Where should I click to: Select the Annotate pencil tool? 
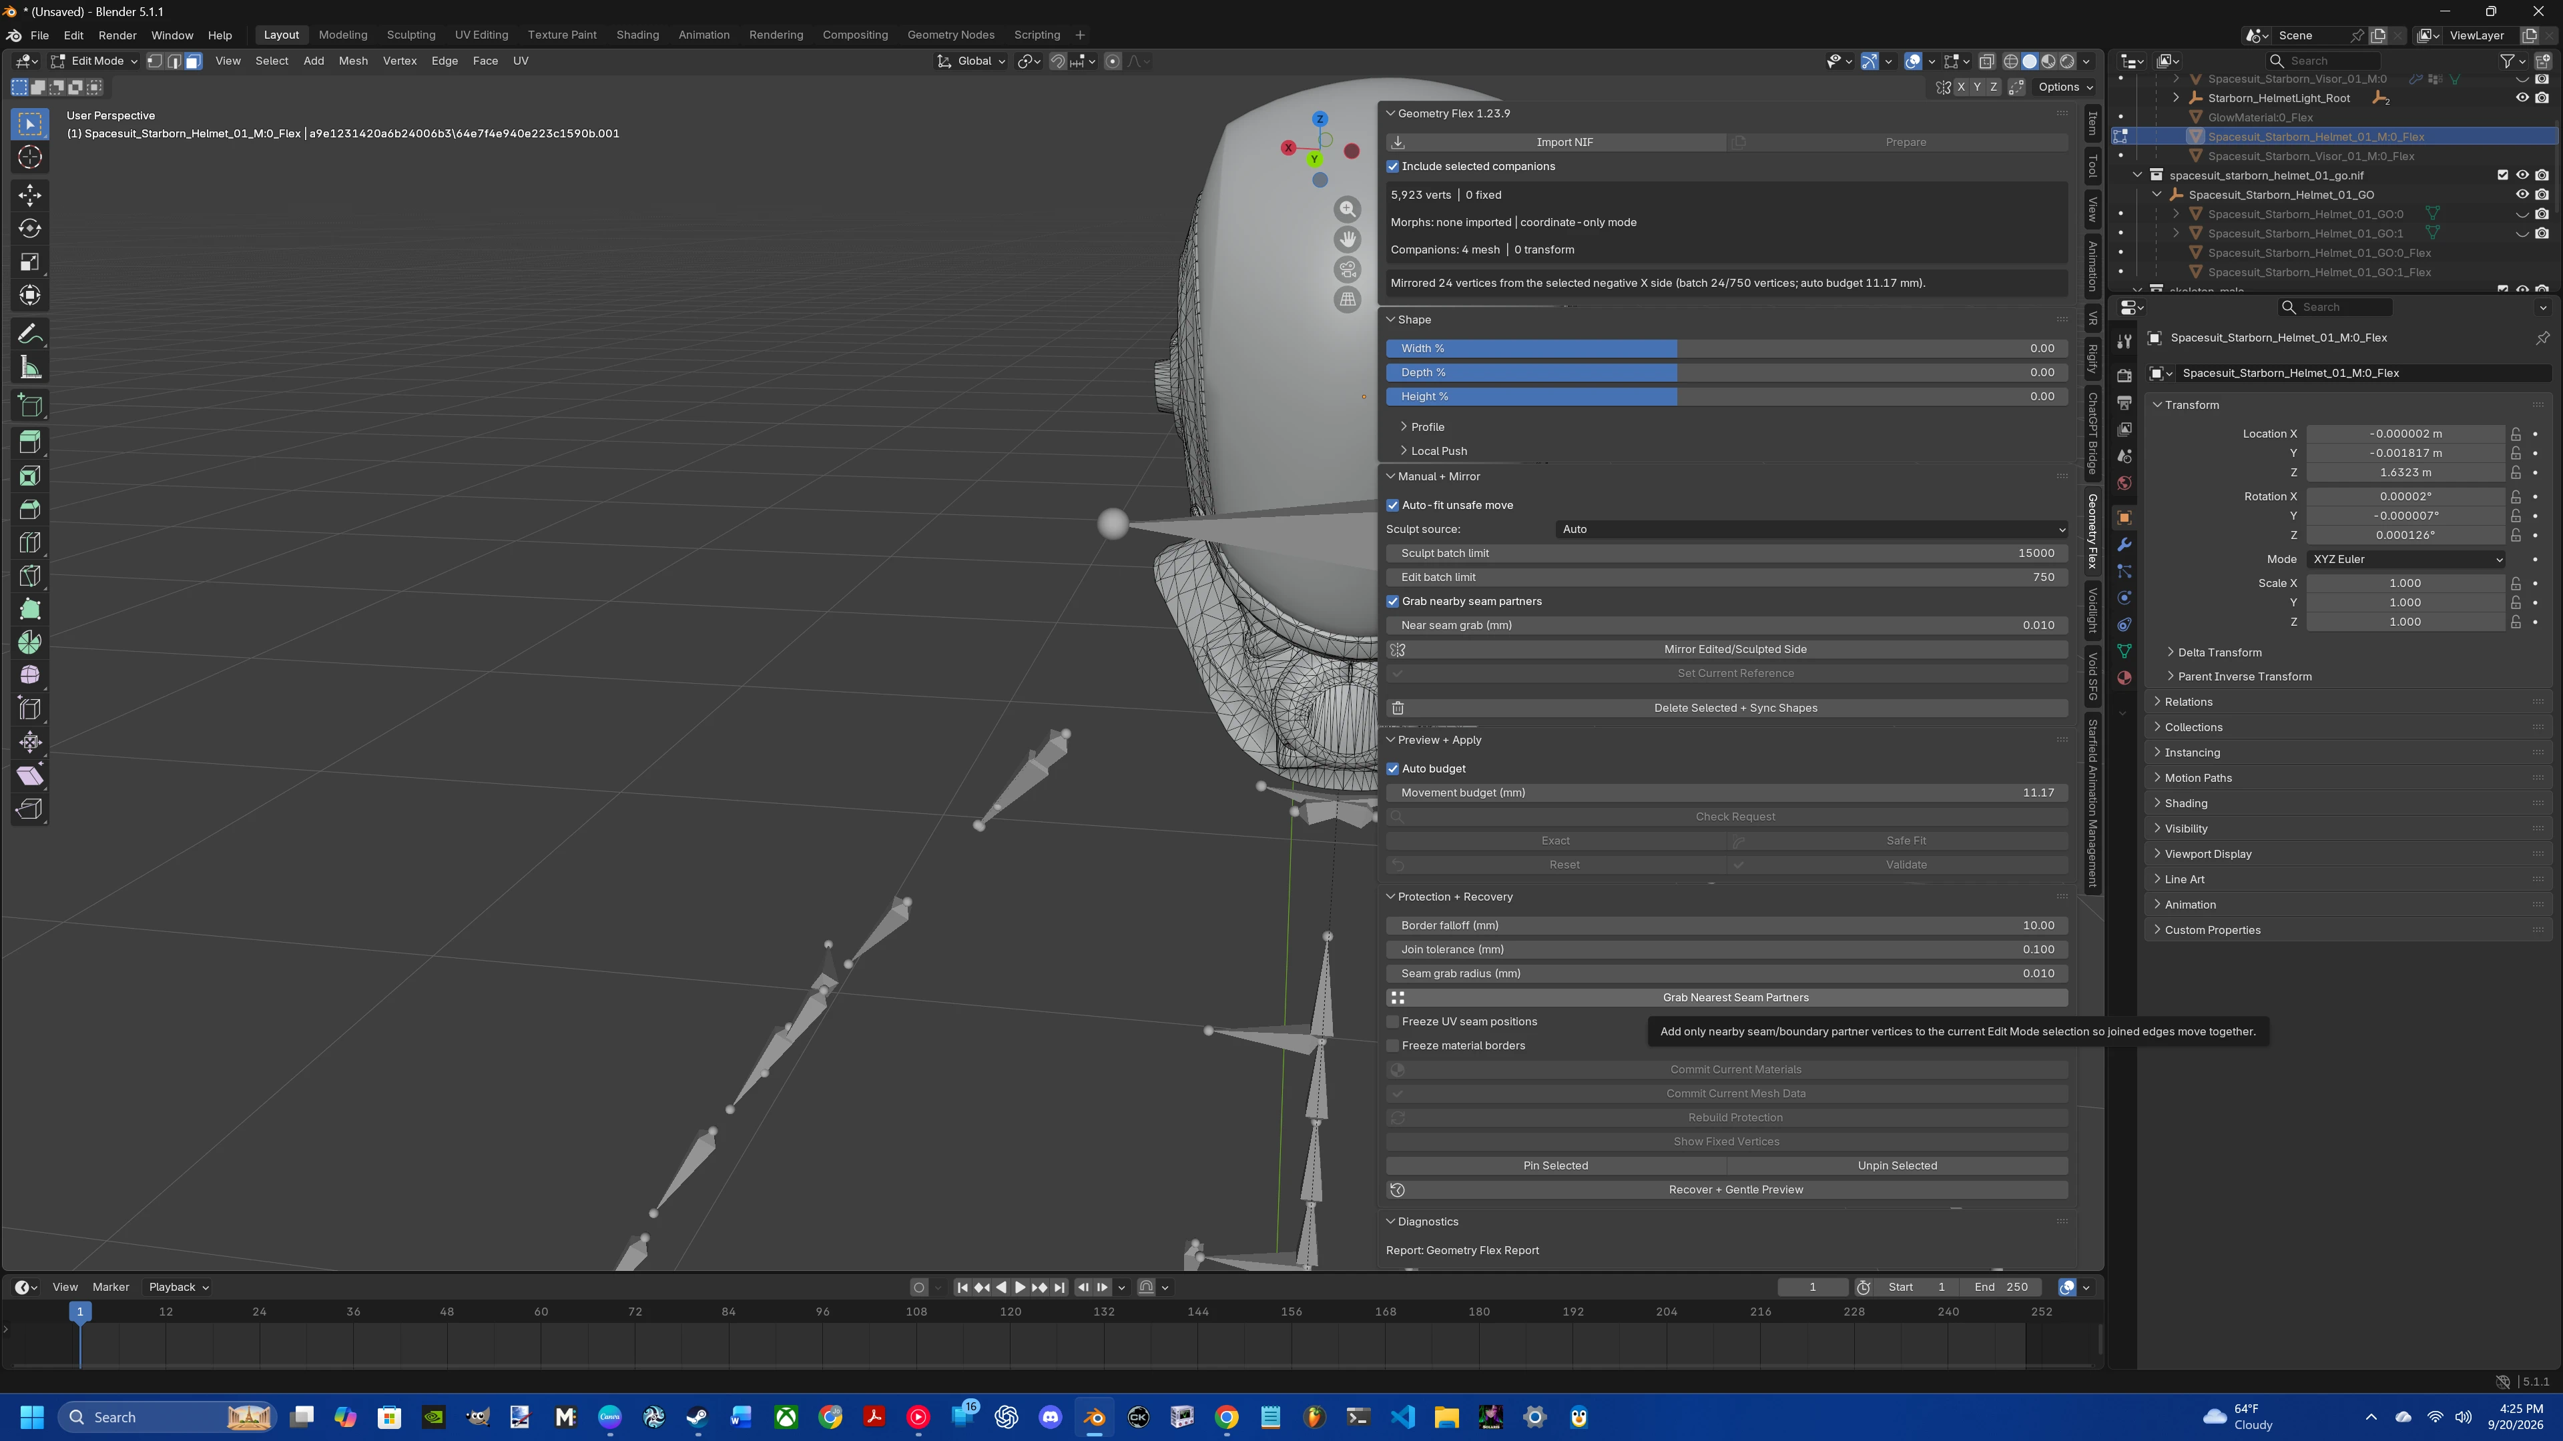[30, 334]
